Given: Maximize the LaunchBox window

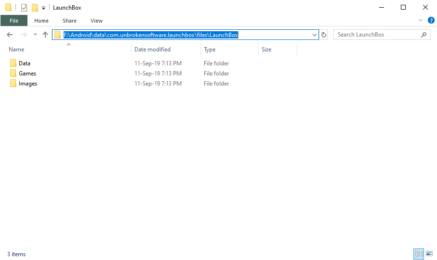Looking at the screenshot, I should tap(403, 8).
